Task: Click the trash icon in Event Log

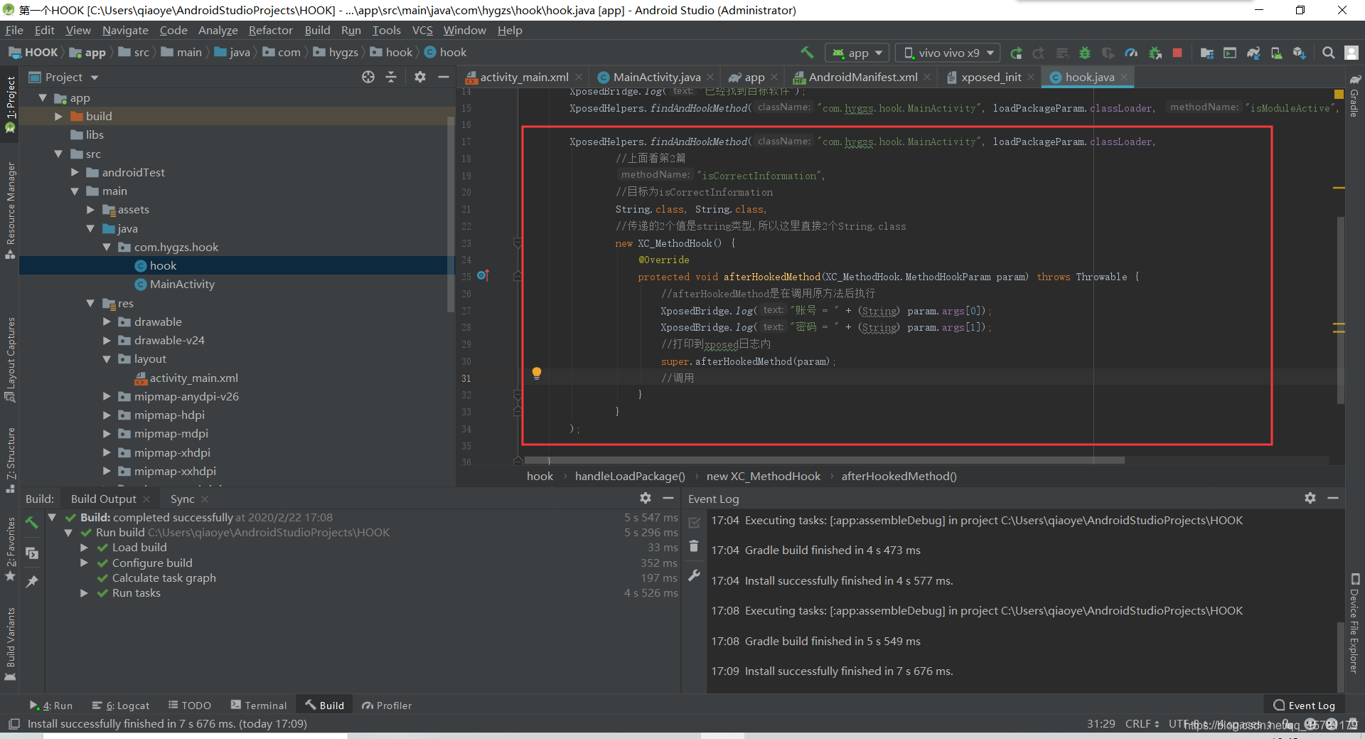Action: click(695, 546)
